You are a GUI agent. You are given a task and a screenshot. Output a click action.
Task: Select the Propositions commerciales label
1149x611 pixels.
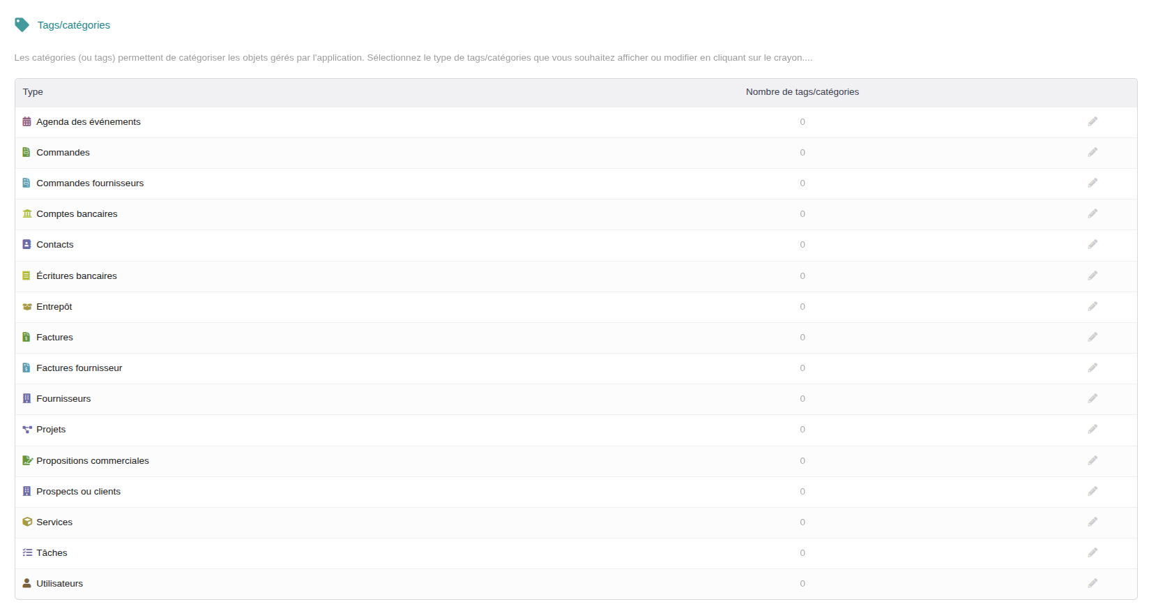92,460
